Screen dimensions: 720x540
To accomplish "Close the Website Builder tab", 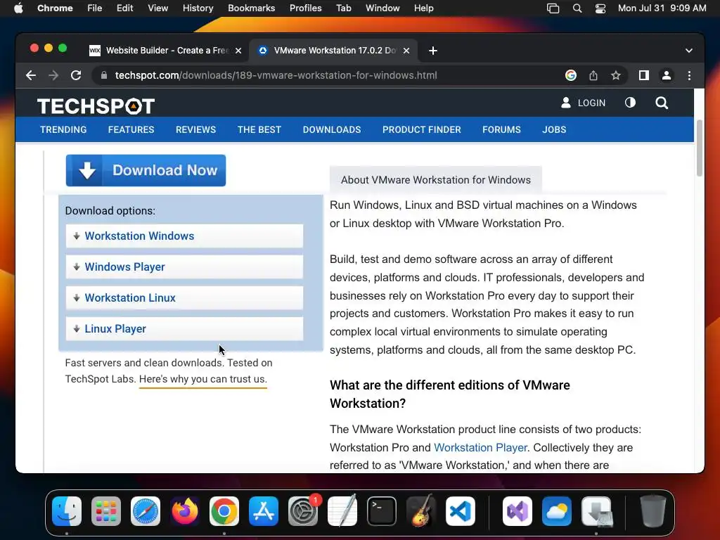I will [238, 51].
